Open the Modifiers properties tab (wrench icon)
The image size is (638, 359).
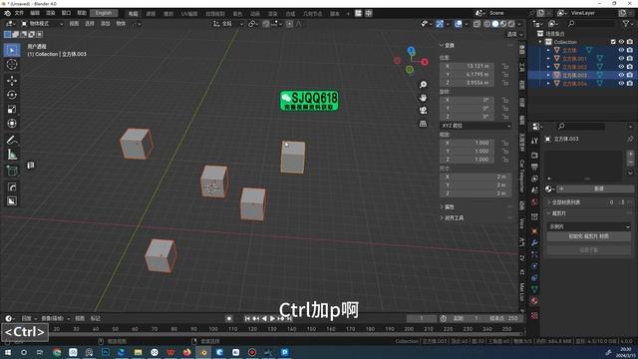coord(534,243)
